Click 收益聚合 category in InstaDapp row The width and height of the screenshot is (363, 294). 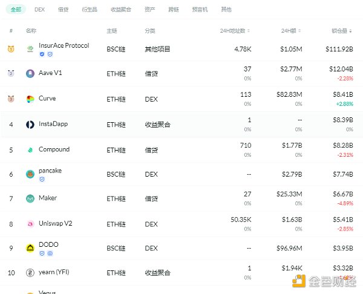click(x=157, y=125)
